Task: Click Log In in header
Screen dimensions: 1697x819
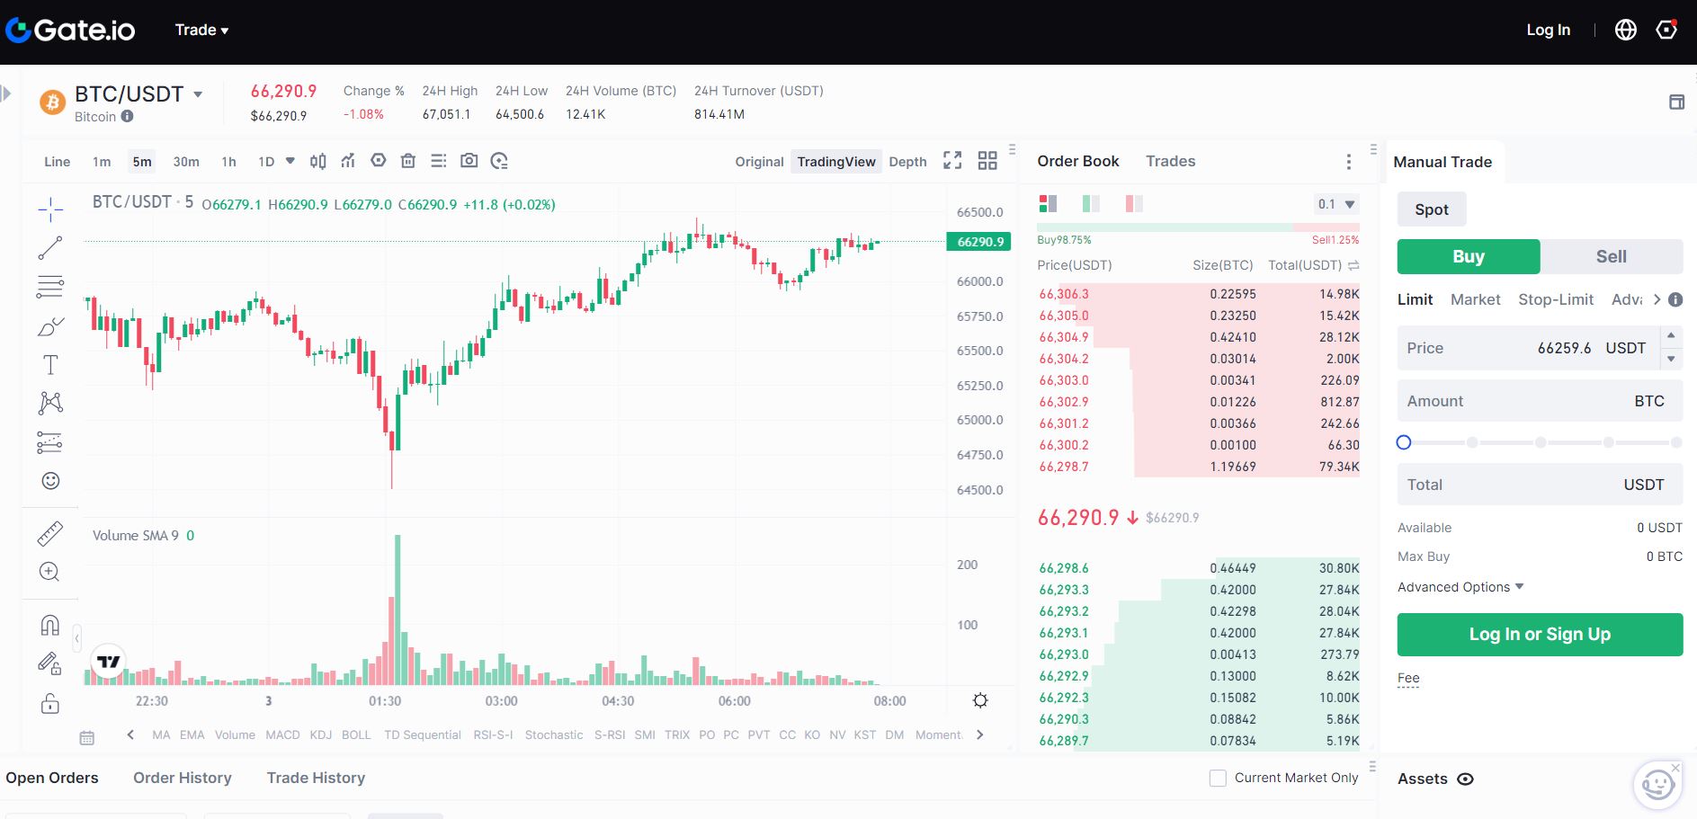Action: [x=1548, y=30]
